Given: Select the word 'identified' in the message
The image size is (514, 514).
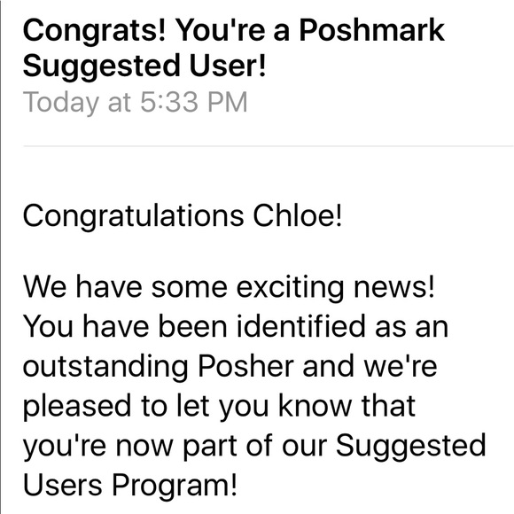Looking at the screenshot, I should click(x=301, y=326).
